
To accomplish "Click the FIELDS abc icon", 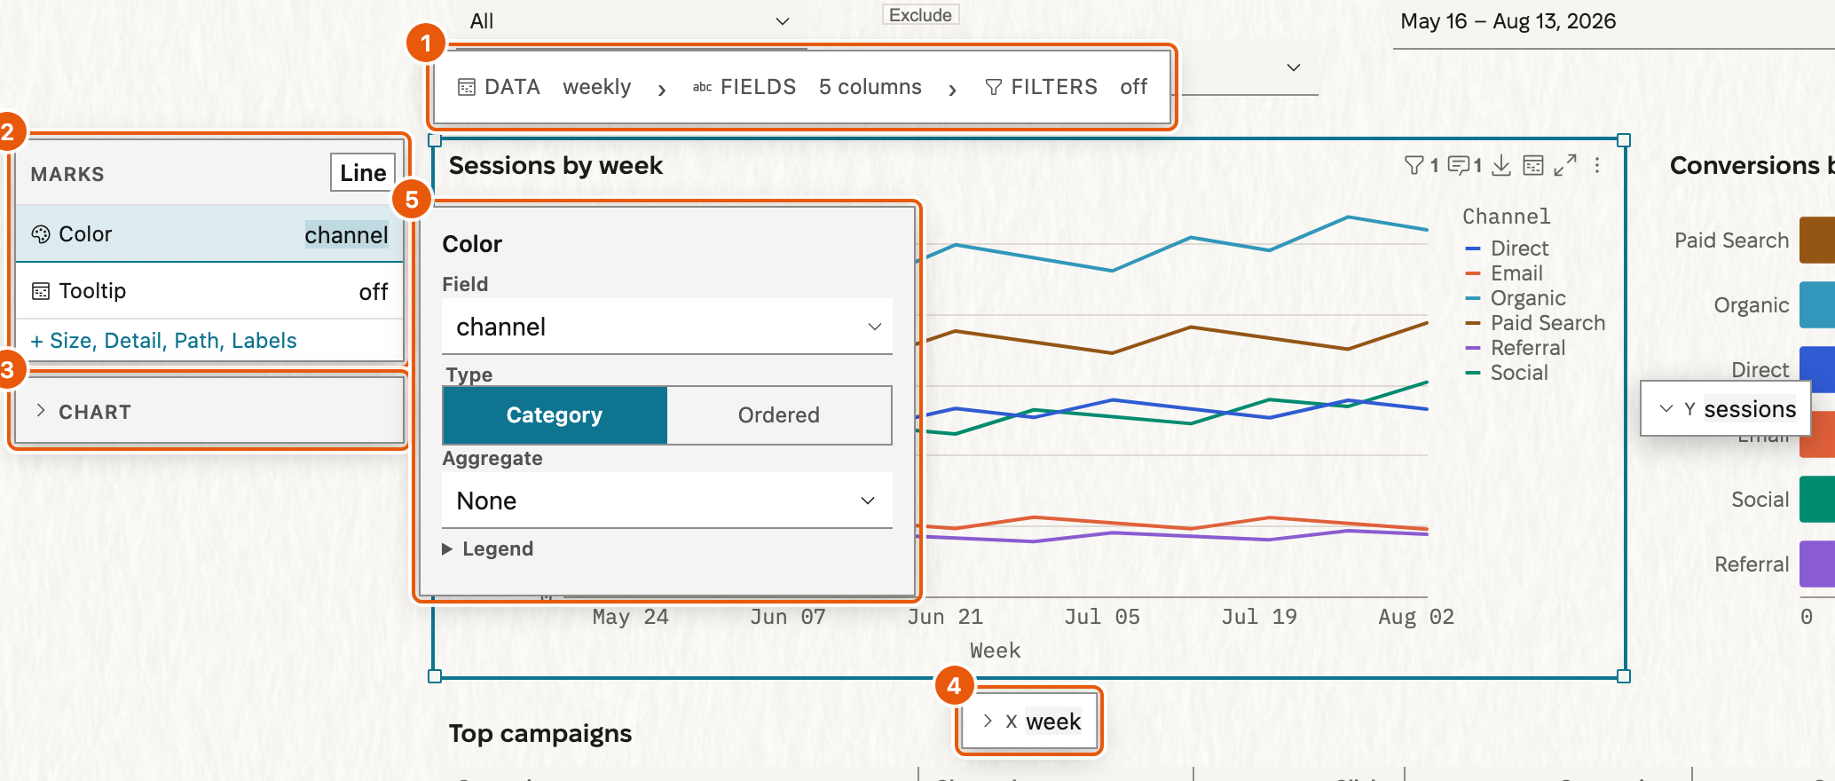I will click(702, 87).
